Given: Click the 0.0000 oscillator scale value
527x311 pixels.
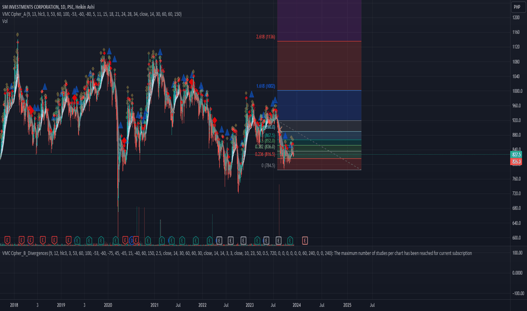Looking at the screenshot, I should (517, 273).
